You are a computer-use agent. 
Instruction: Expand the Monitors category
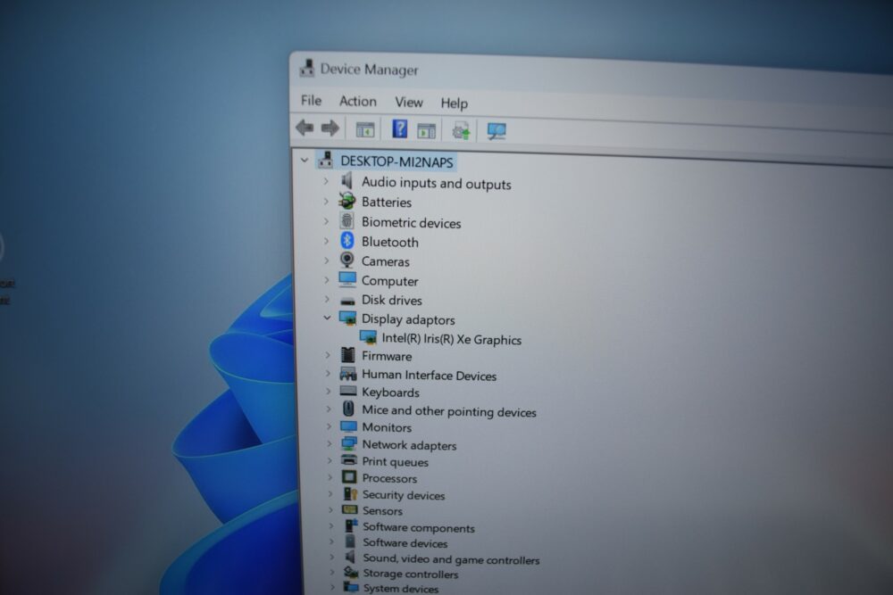(x=329, y=426)
